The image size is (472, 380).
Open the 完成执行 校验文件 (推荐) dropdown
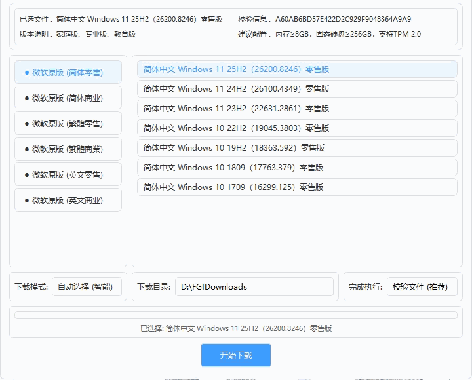[422, 287]
